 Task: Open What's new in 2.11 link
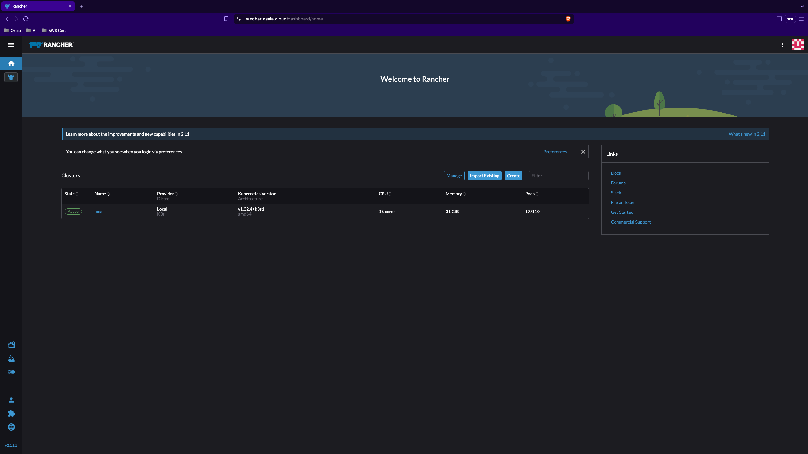(747, 134)
